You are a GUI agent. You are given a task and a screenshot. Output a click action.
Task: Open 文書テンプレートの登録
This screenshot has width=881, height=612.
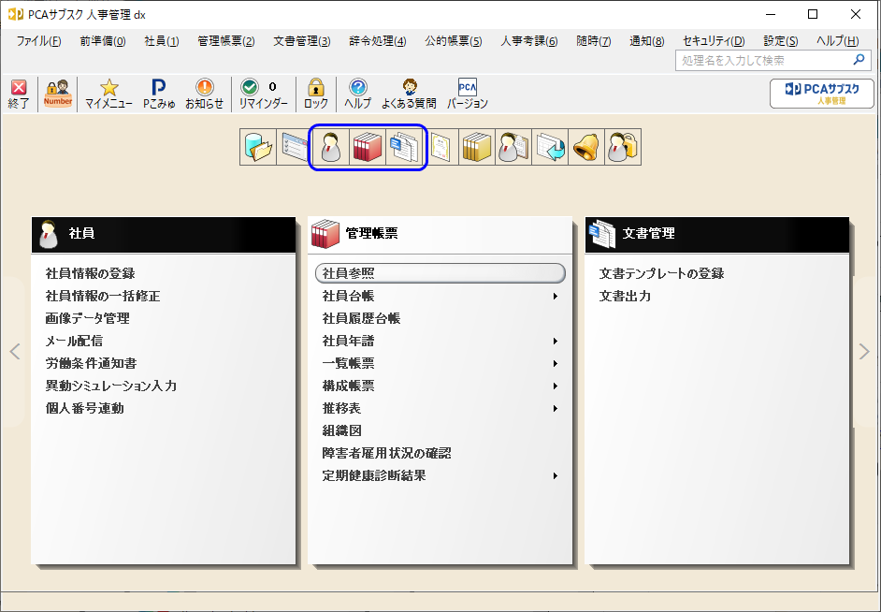tap(661, 273)
